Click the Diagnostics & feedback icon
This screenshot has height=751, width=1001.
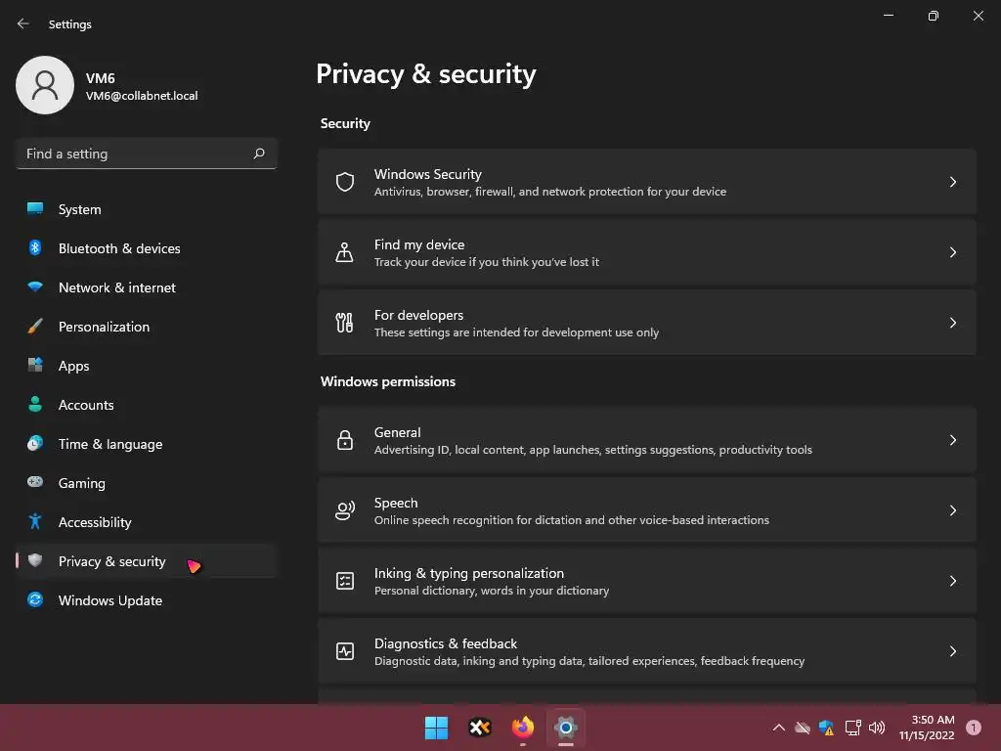[x=344, y=651]
